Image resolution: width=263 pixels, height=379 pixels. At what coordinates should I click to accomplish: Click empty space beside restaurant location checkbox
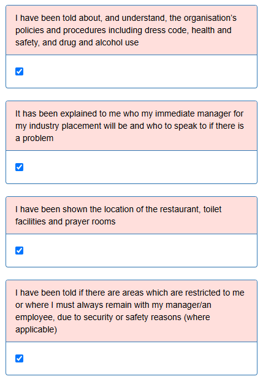(x=140, y=251)
